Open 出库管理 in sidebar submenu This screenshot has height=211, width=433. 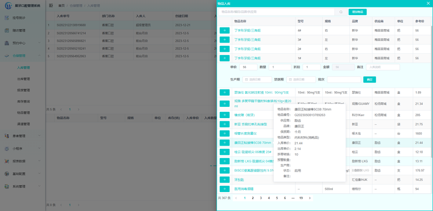tap(23, 79)
